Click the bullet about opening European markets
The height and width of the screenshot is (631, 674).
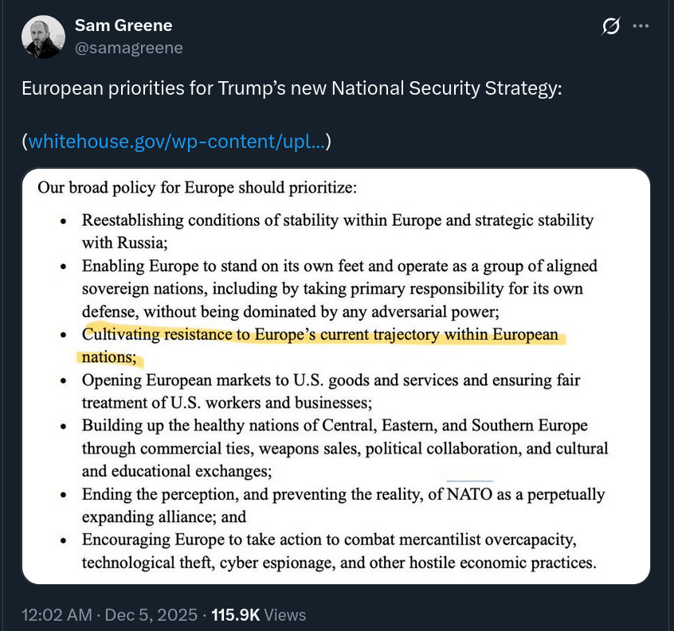point(326,391)
